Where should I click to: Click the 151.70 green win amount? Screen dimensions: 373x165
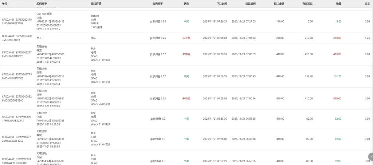tap(337, 77)
